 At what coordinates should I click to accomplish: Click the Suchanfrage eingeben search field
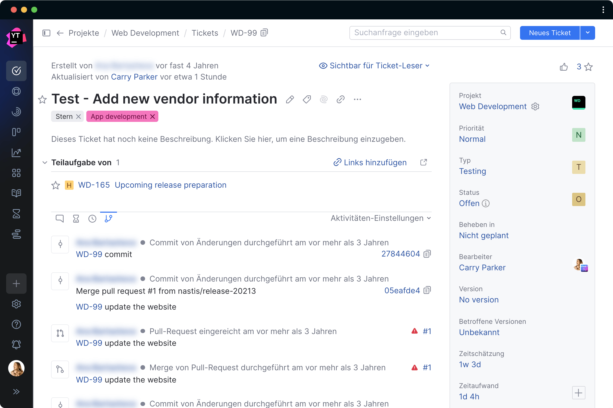(425, 33)
